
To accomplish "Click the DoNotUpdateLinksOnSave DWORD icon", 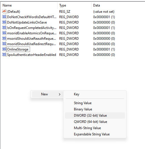I will tap(4, 22).
